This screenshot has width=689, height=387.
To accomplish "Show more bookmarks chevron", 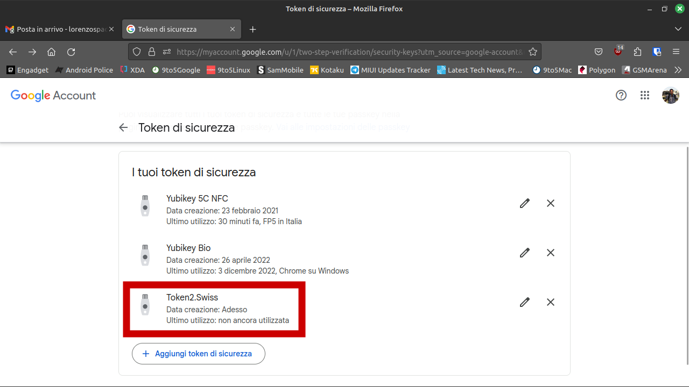I will click(x=678, y=70).
